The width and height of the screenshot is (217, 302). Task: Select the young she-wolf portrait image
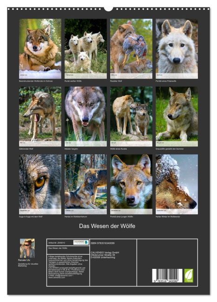(131, 184)
